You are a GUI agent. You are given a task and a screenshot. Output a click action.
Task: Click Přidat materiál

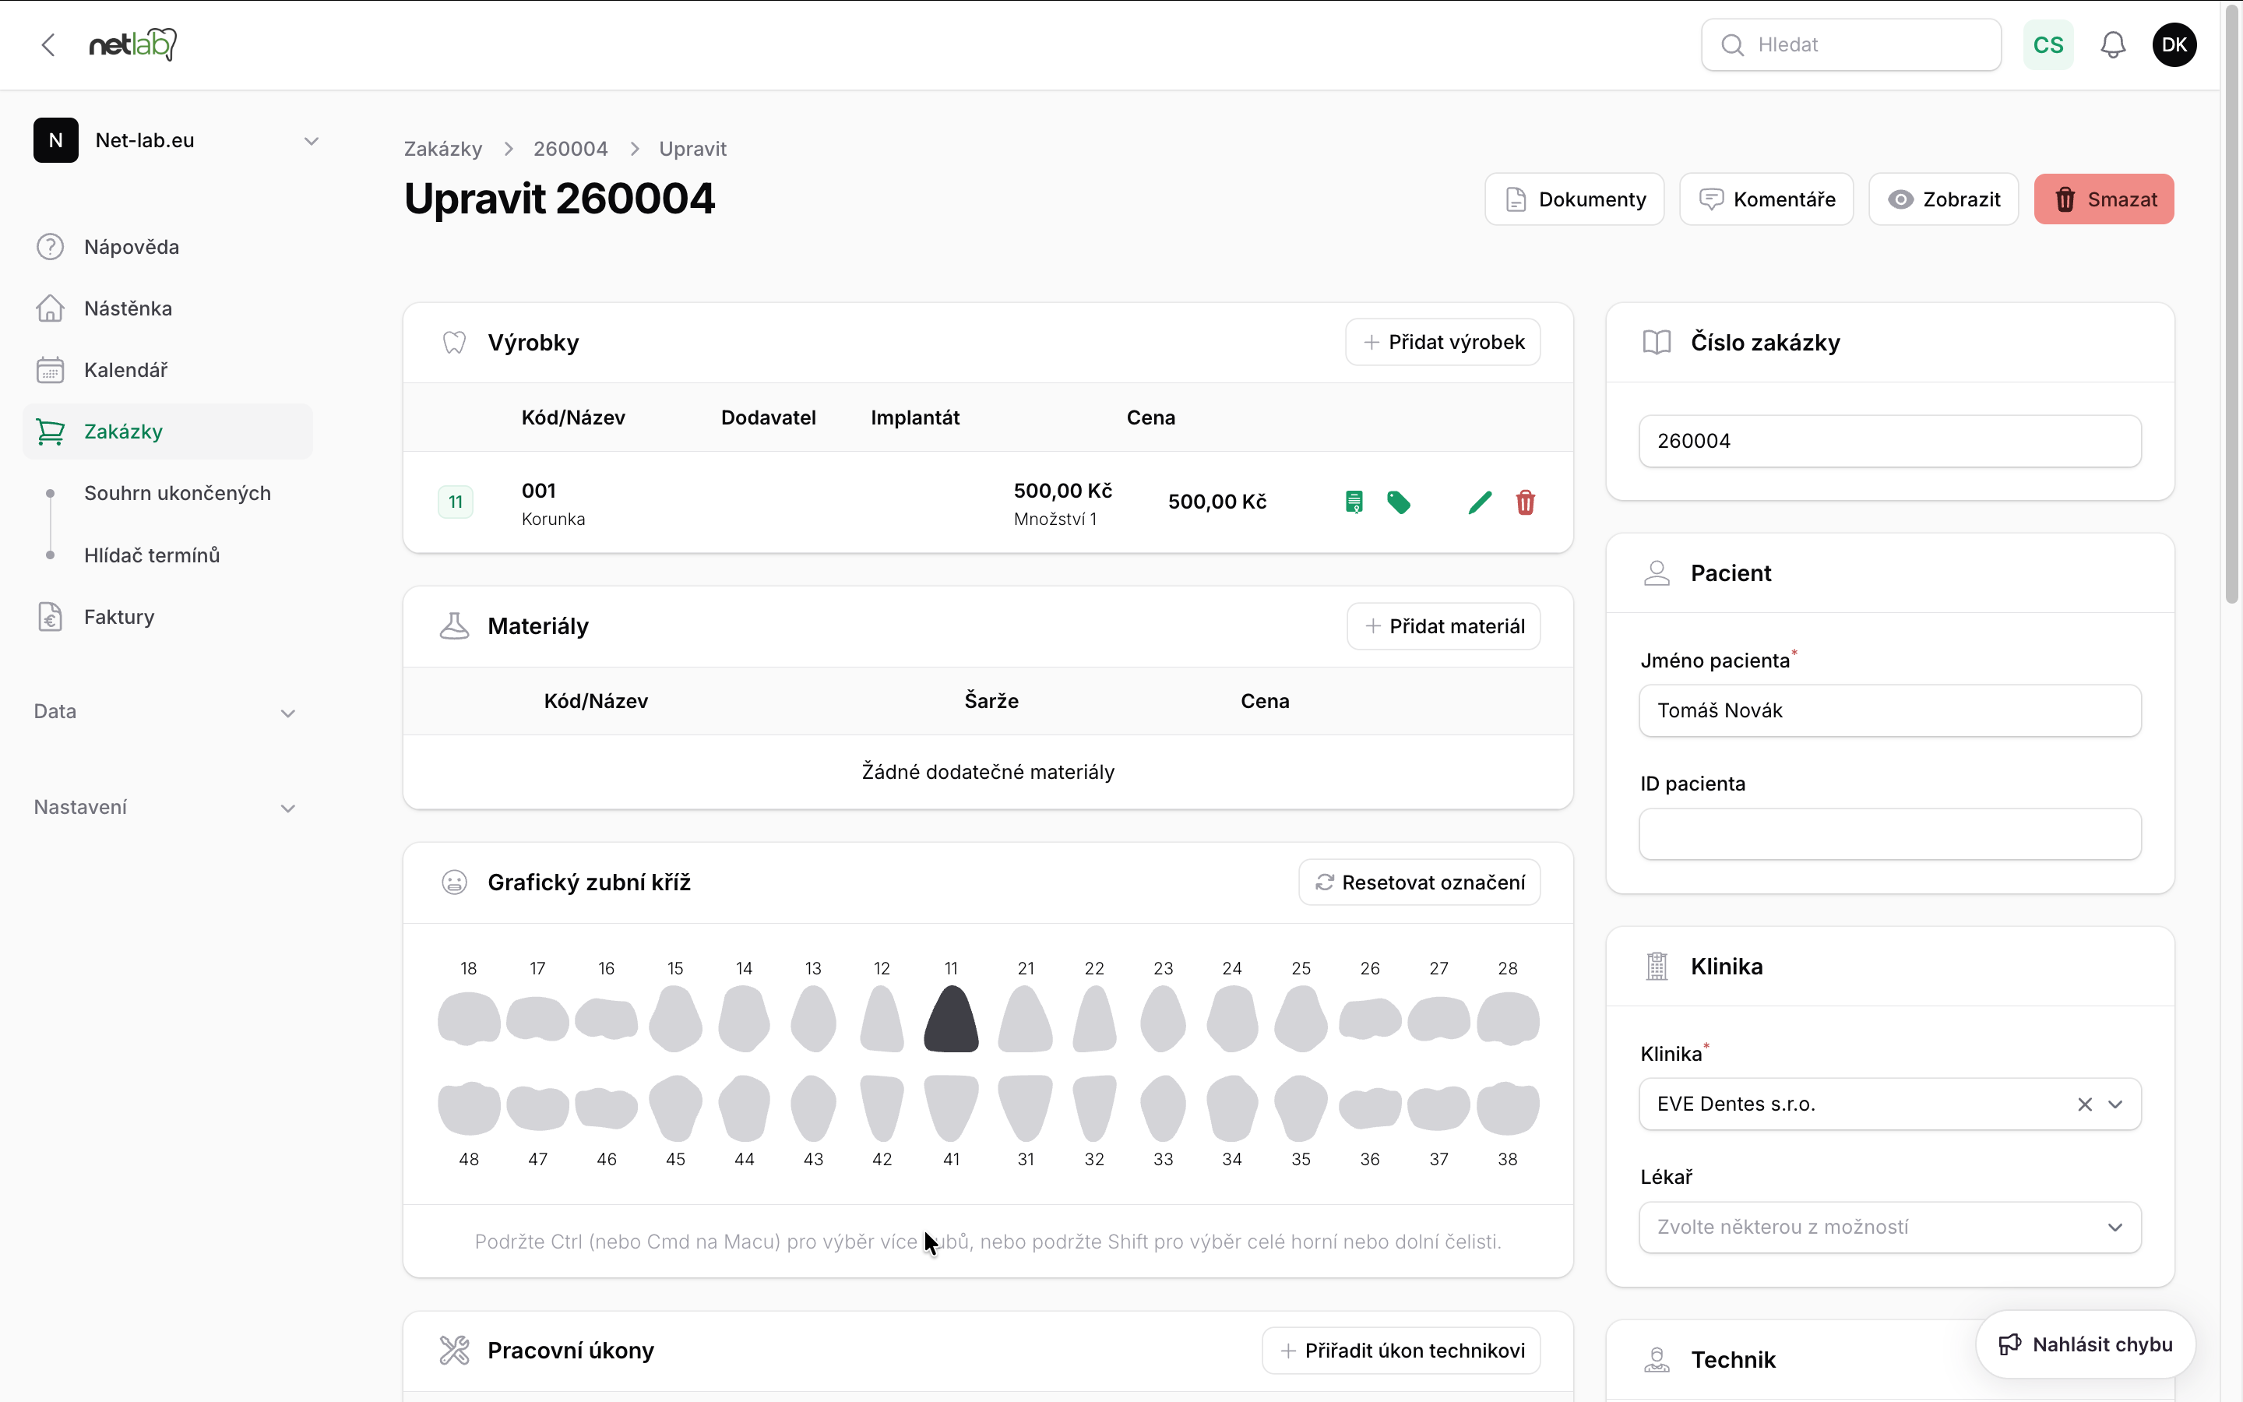point(1443,626)
